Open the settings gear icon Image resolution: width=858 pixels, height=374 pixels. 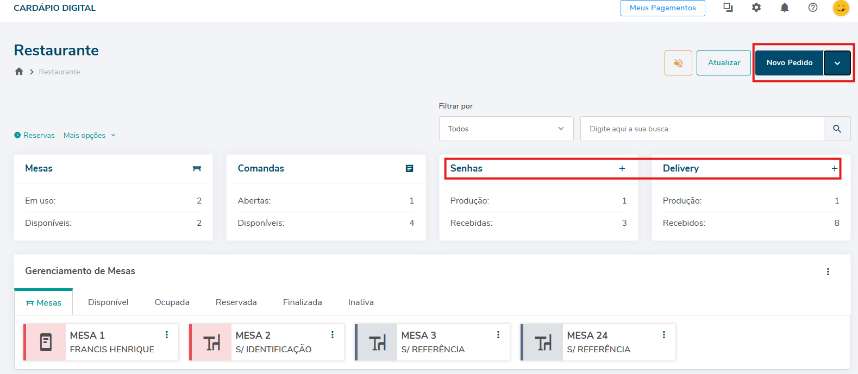pos(756,8)
